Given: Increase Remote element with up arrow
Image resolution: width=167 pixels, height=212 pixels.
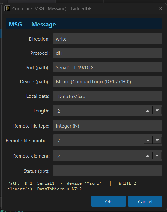Looking at the screenshot, I should 148,156.
